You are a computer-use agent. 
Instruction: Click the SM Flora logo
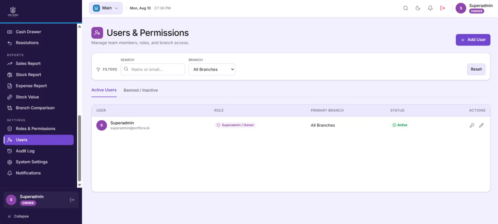coord(13,11)
